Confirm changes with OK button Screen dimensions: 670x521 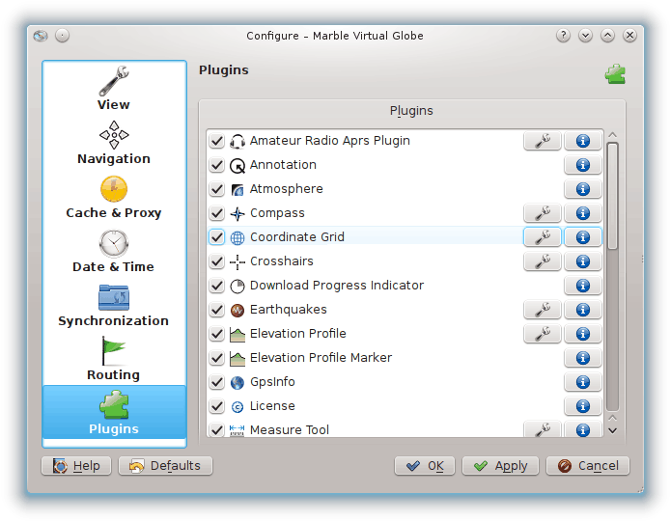425,465
